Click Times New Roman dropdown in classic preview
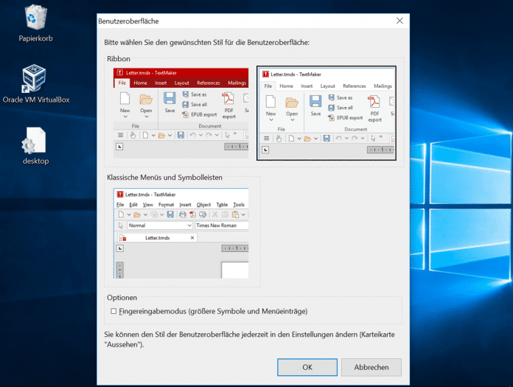Screen dimensions: 513x387 coord(221,226)
